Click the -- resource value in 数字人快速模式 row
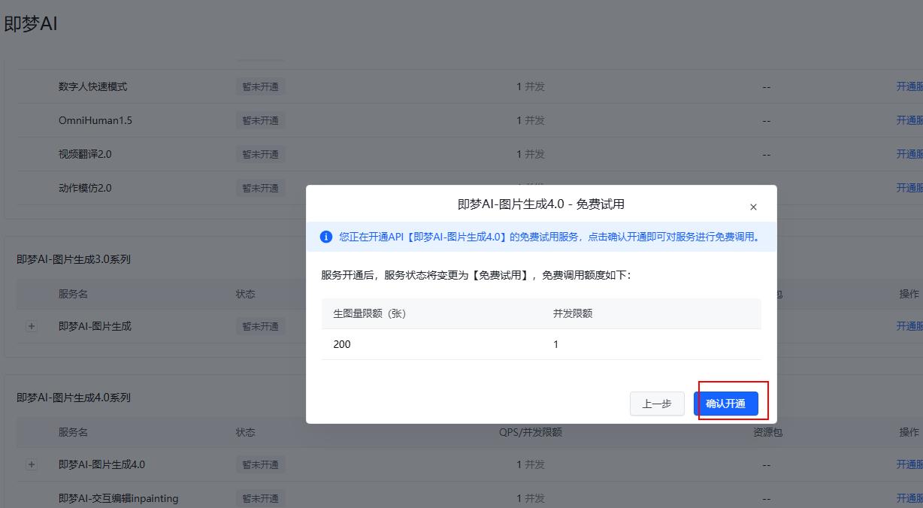 pos(767,86)
